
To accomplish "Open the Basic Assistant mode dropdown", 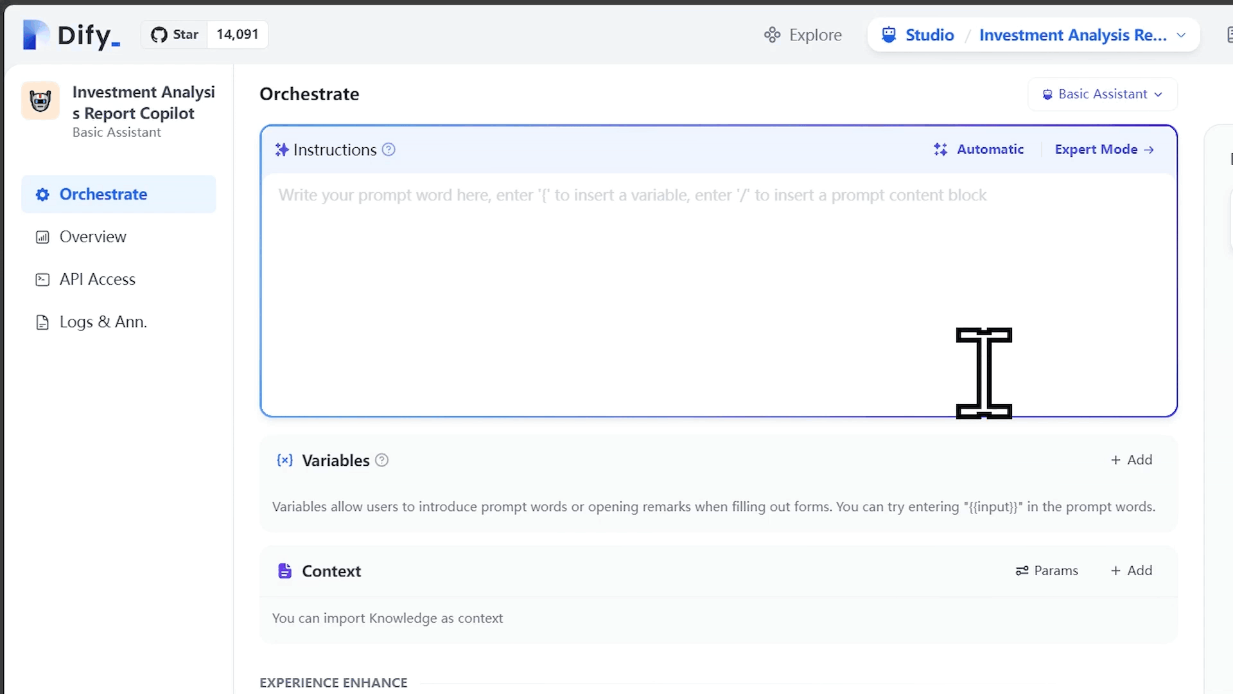I will (x=1102, y=94).
